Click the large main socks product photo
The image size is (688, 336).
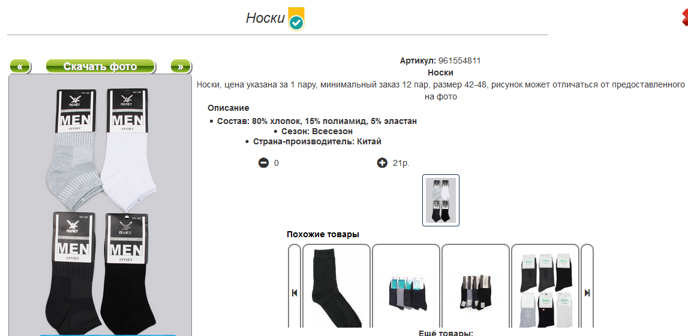click(100, 205)
